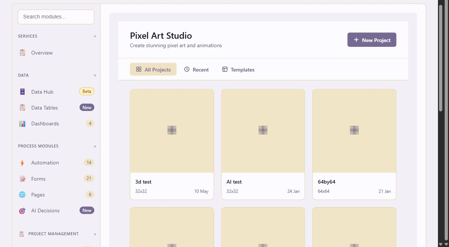Click the 4 count badge on Dashboards
The width and height of the screenshot is (449, 247).
[x=90, y=123]
